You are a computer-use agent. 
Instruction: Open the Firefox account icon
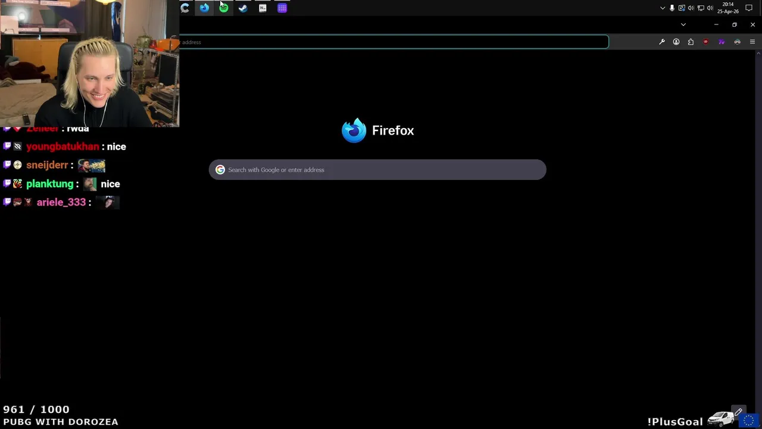tap(676, 42)
